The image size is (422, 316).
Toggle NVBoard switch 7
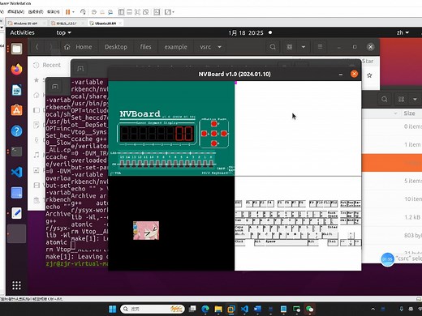[x=170, y=163]
